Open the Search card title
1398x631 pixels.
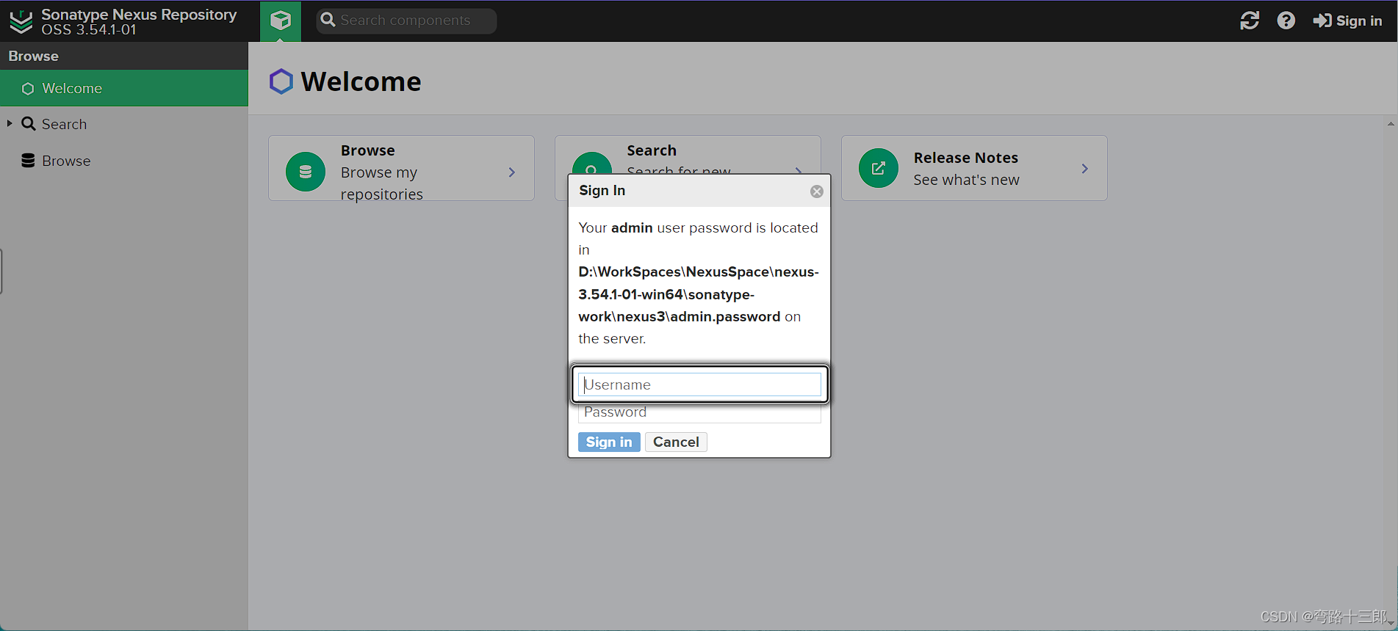[652, 150]
